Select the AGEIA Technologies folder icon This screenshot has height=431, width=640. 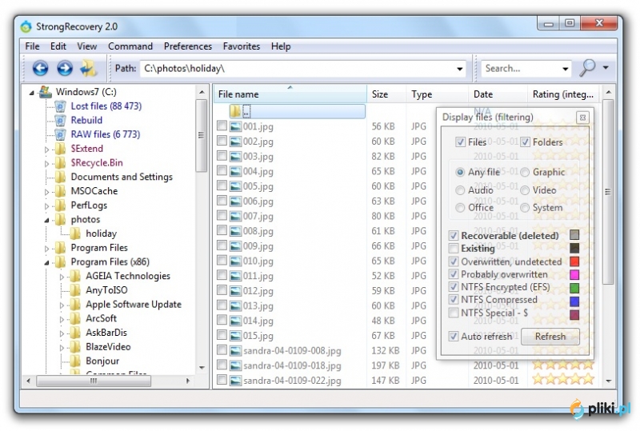75,277
